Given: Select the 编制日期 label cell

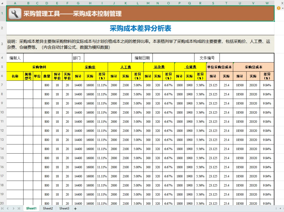Looking at the screenshot, I should pyautogui.click(x=142, y=58).
